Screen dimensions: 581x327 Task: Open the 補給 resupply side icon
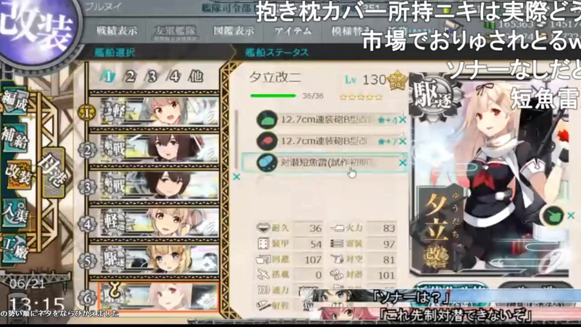pyautogui.click(x=15, y=138)
